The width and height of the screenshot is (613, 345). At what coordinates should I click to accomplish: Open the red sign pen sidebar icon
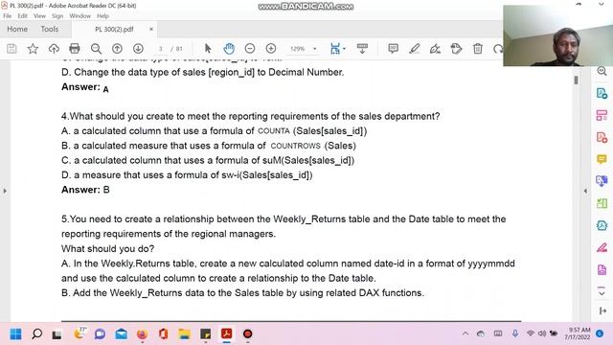click(602, 247)
